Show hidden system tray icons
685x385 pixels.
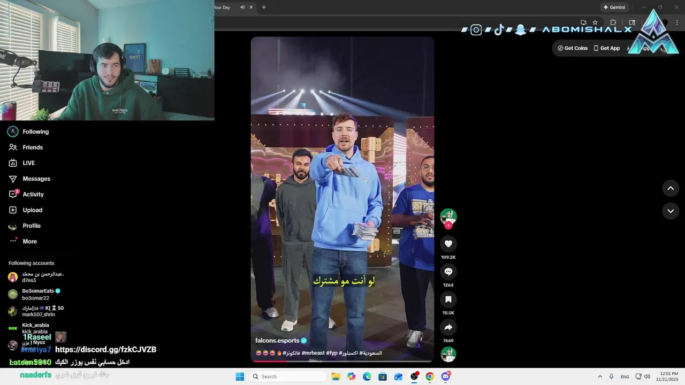pos(600,376)
